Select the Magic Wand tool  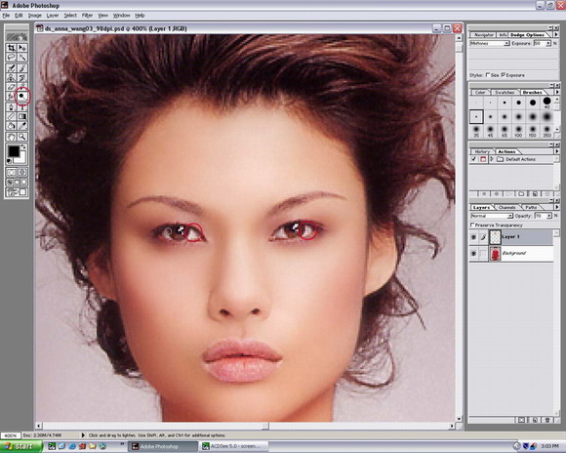(x=22, y=57)
